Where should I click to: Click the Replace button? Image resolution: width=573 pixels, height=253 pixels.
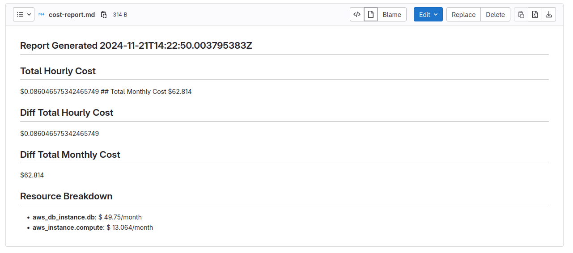click(463, 14)
